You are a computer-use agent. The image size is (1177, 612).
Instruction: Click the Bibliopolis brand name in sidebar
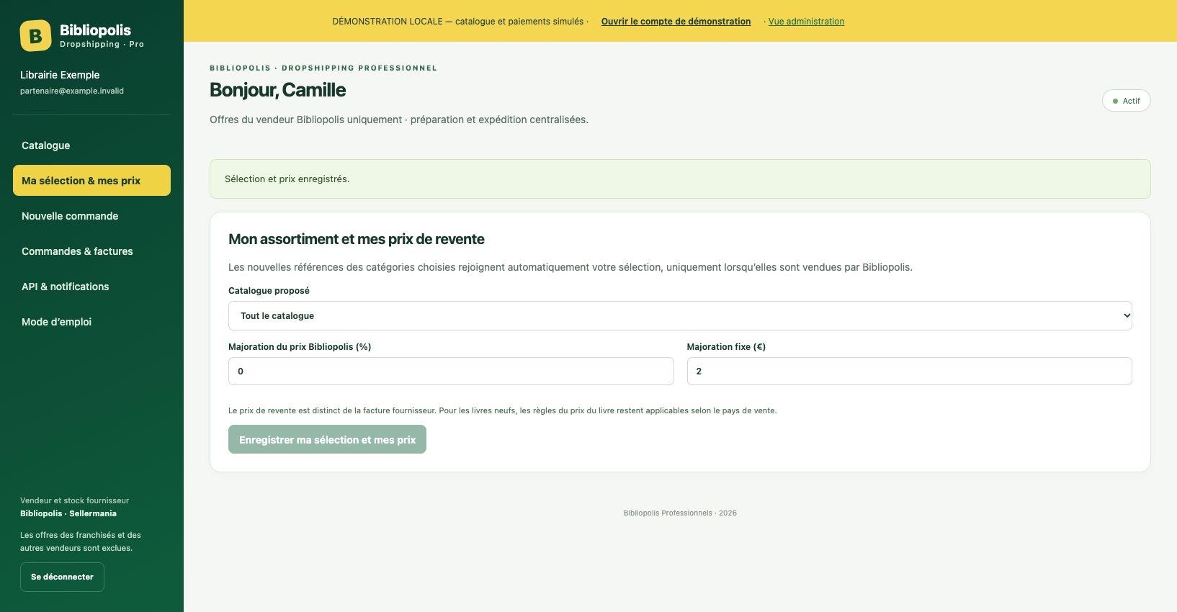pyautogui.click(x=95, y=30)
